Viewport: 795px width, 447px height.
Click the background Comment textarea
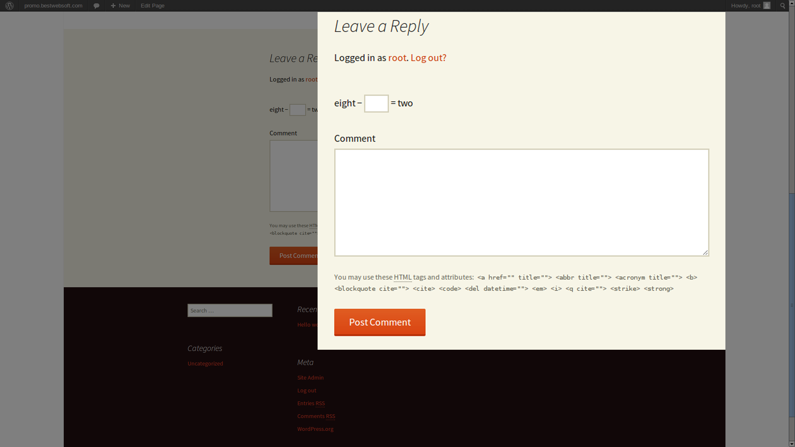pos(294,176)
